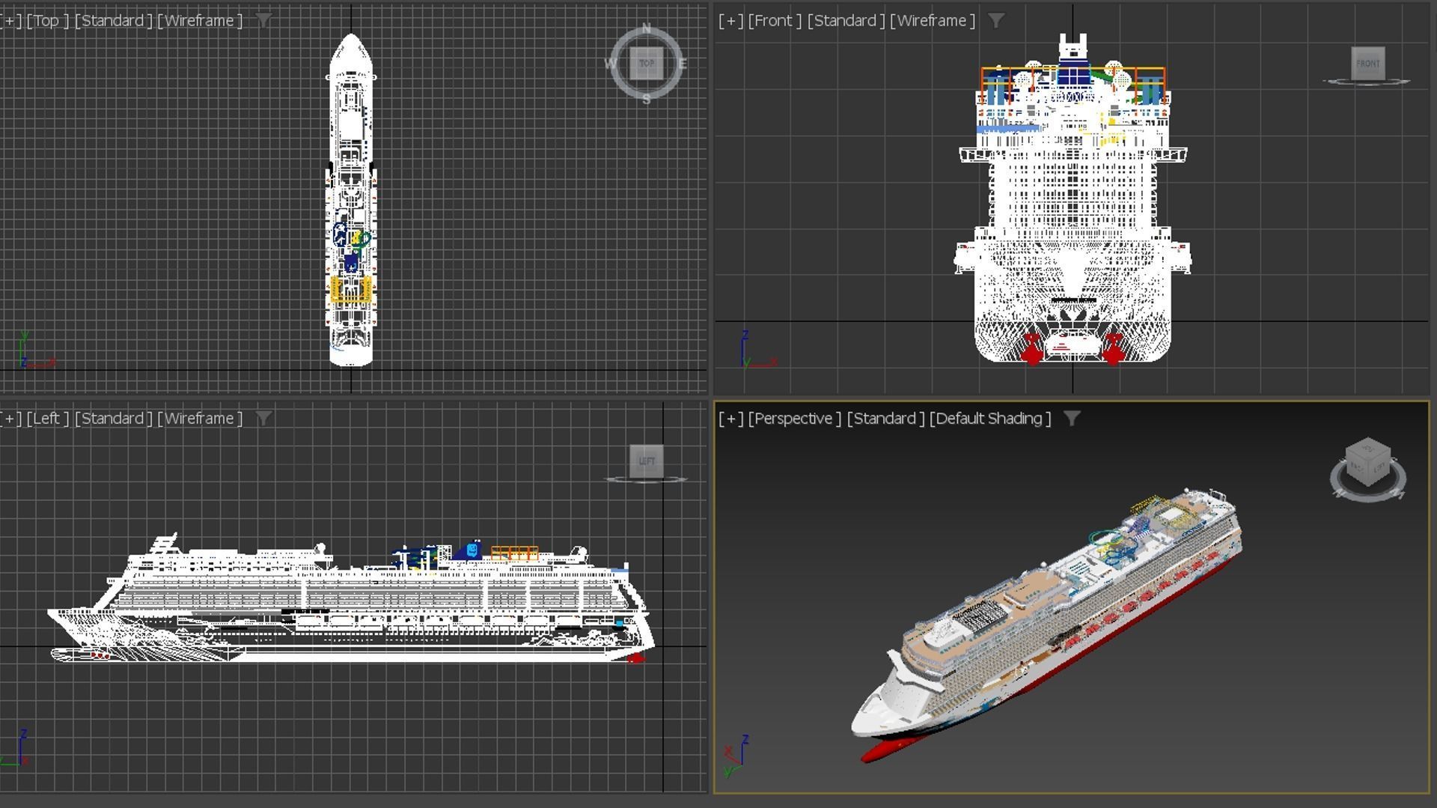Click the [Standard] label in Top viewport
This screenshot has width=1437, height=808.
click(x=113, y=20)
